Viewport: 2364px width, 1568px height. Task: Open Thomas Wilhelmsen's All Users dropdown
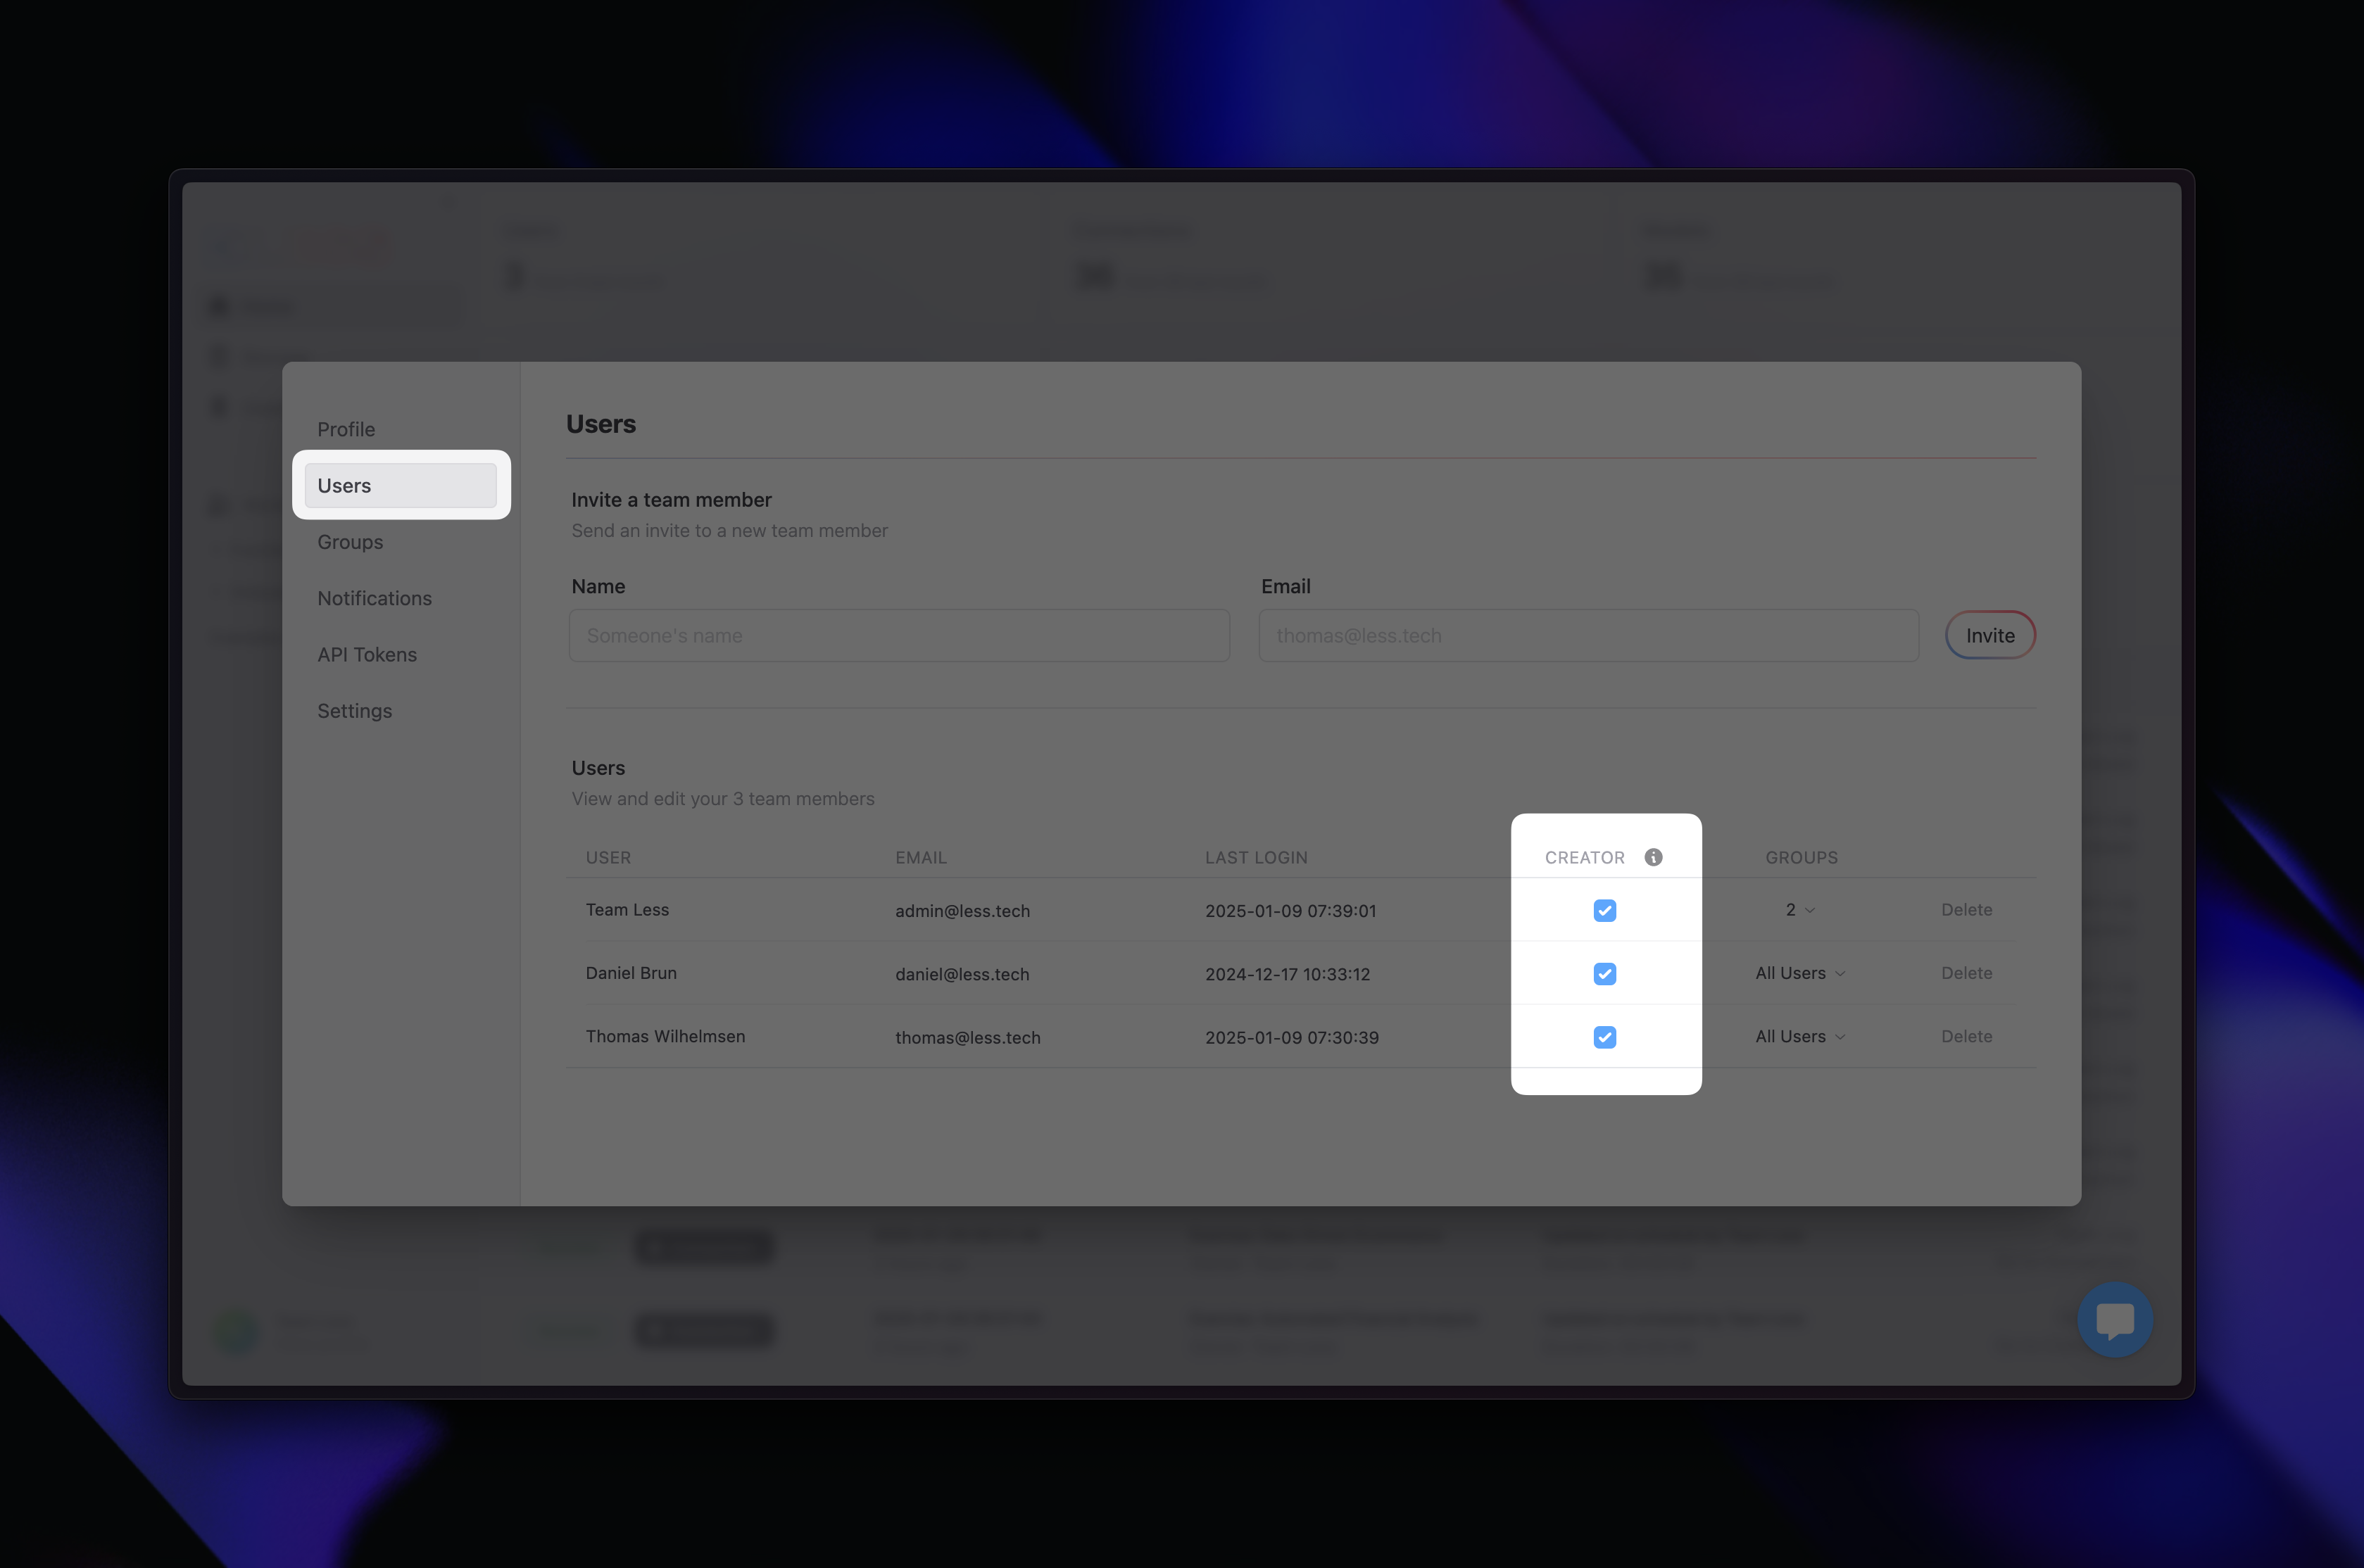click(x=1799, y=1037)
